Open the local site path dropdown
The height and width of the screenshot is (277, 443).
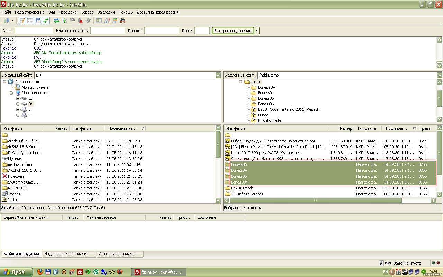[x=218, y=75]
